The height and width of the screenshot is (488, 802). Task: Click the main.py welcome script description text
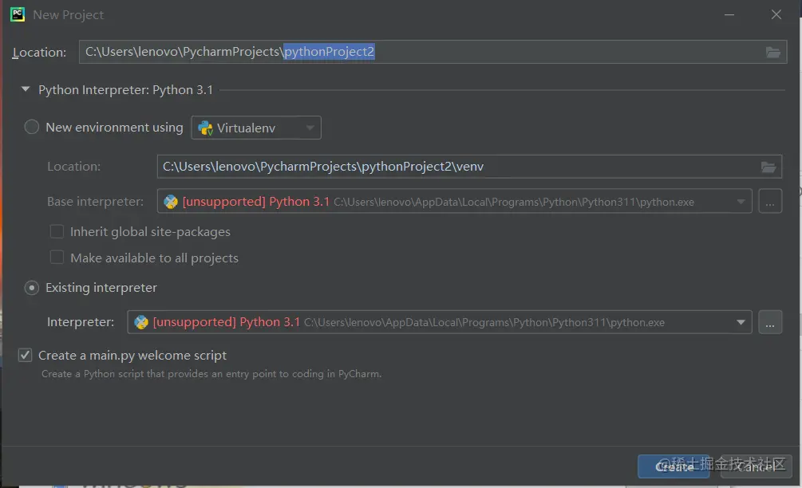pyautogui.click(x=211, y=373)
